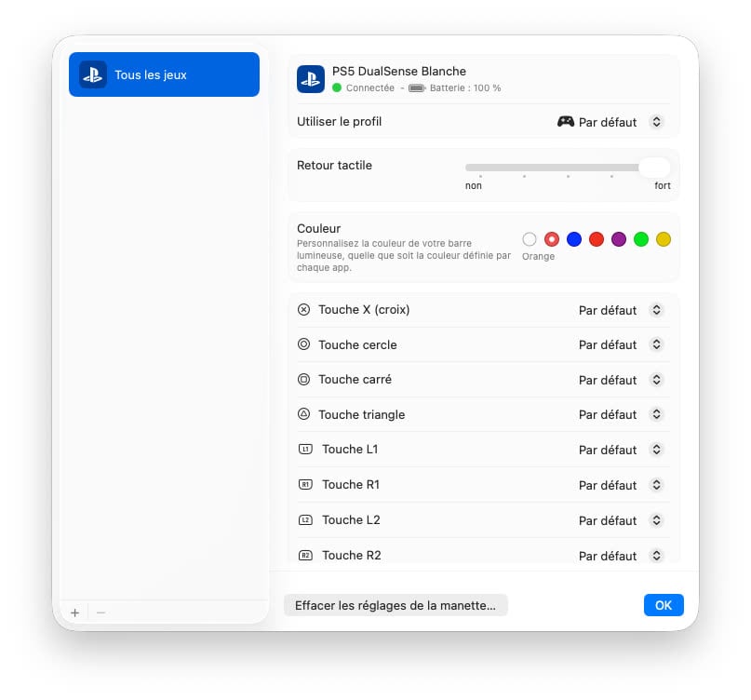Click the Batterie : 100 % text
Image resolution: width=751 pixels, height=700 pixels.
pyautogui.click(x=465, y=88)
